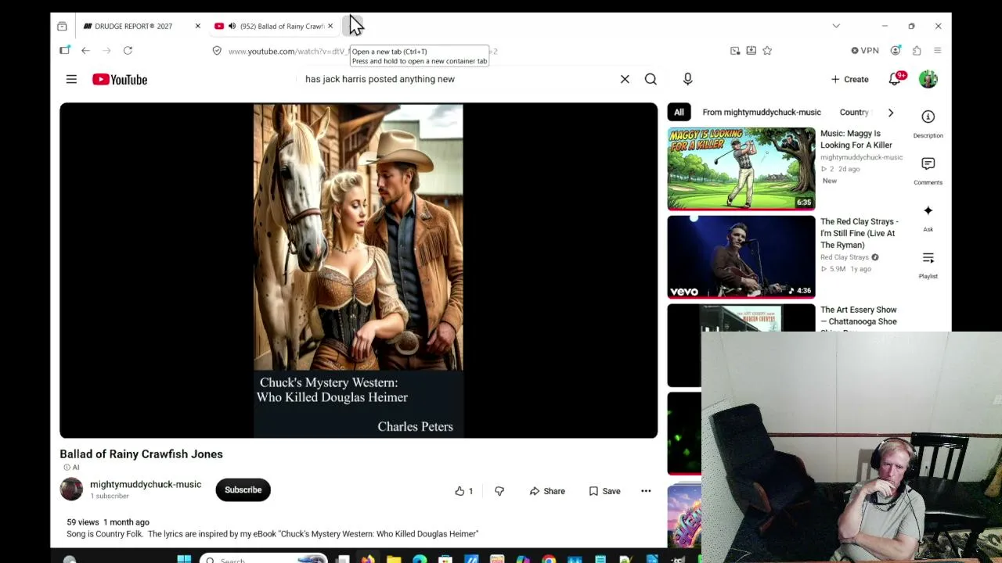Click the video player to pause
The image size is (1002, 563).
click(x=359, y=271)
